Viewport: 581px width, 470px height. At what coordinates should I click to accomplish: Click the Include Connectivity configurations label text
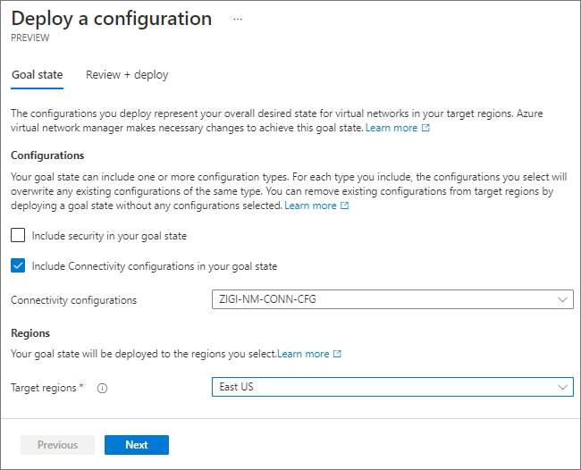(155, 266)
